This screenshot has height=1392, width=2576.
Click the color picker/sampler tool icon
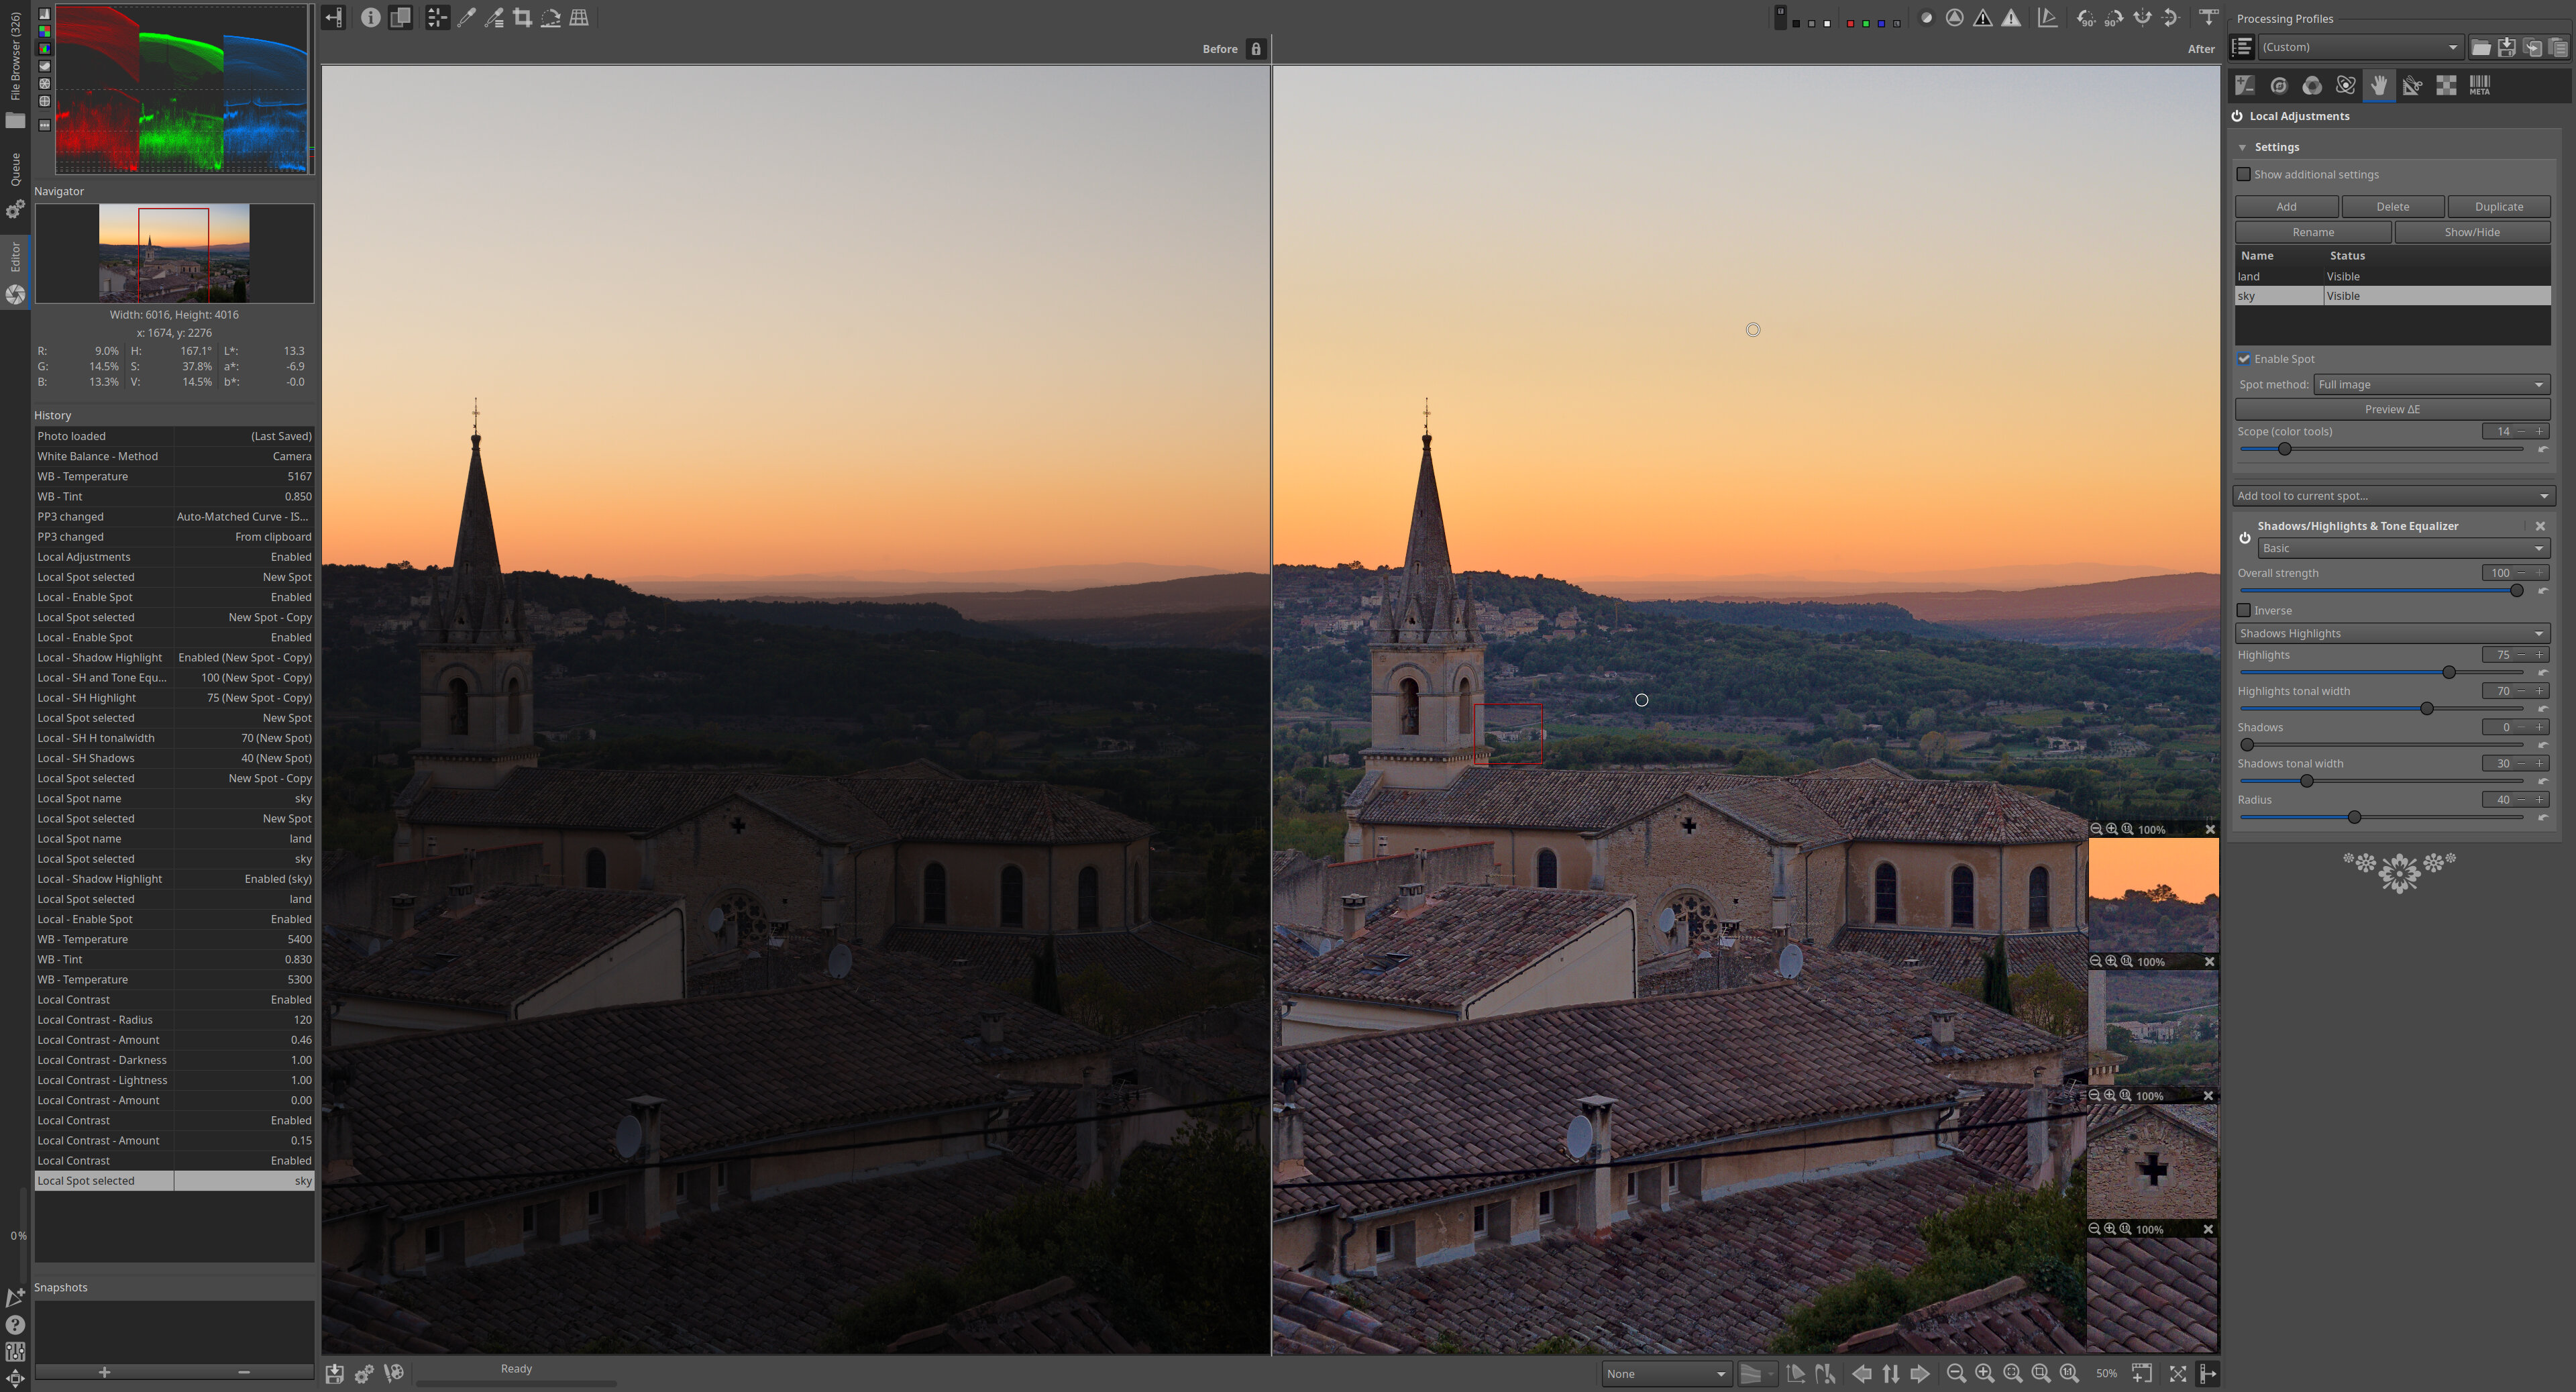coord(466,17)
